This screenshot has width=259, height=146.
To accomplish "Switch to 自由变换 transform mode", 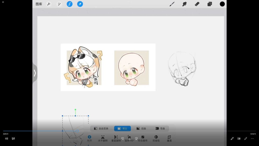I will [x=101, y=129].
